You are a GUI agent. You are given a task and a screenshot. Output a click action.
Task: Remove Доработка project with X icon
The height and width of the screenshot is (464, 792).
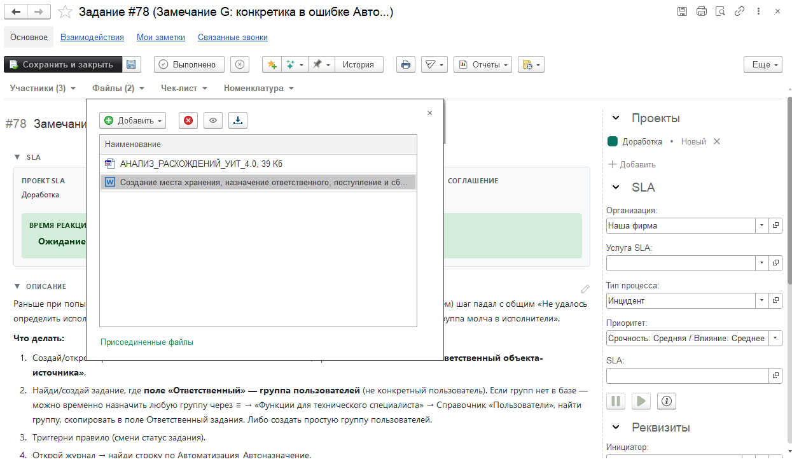click(x=717, y=141)
